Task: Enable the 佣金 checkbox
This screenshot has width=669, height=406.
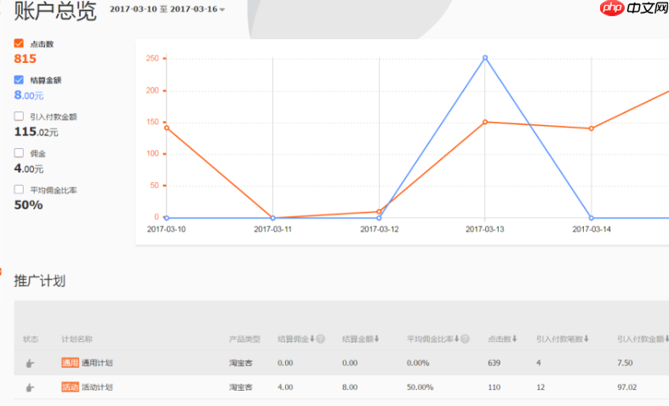Action: [x=19, y=152]
